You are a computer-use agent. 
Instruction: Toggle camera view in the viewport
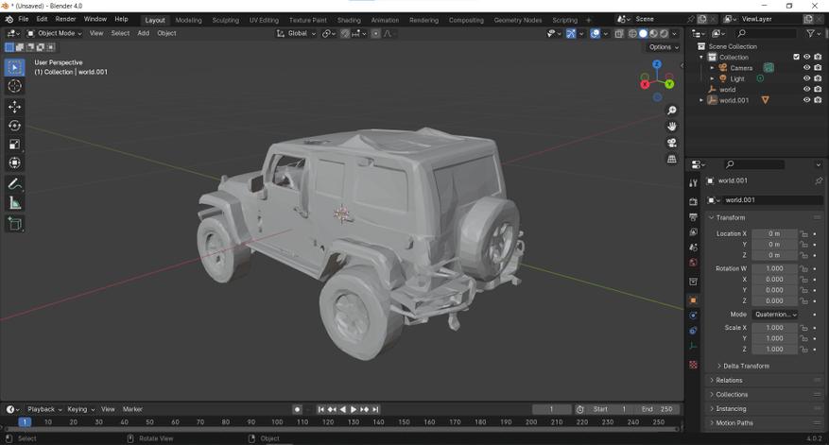[x=672, y=143]
